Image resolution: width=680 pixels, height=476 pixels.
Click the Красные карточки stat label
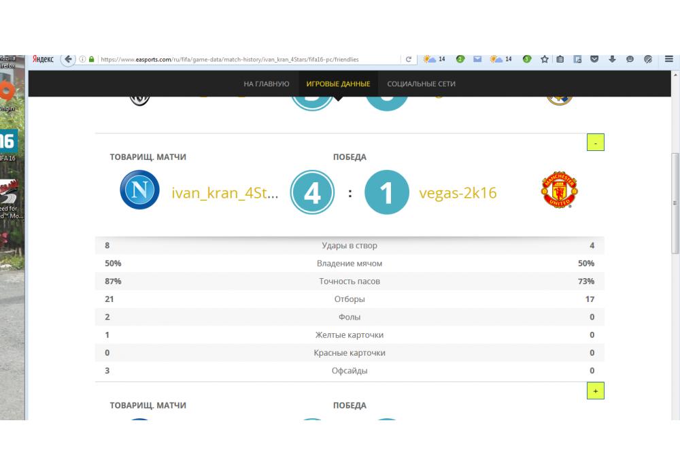(x=350, y=353)
